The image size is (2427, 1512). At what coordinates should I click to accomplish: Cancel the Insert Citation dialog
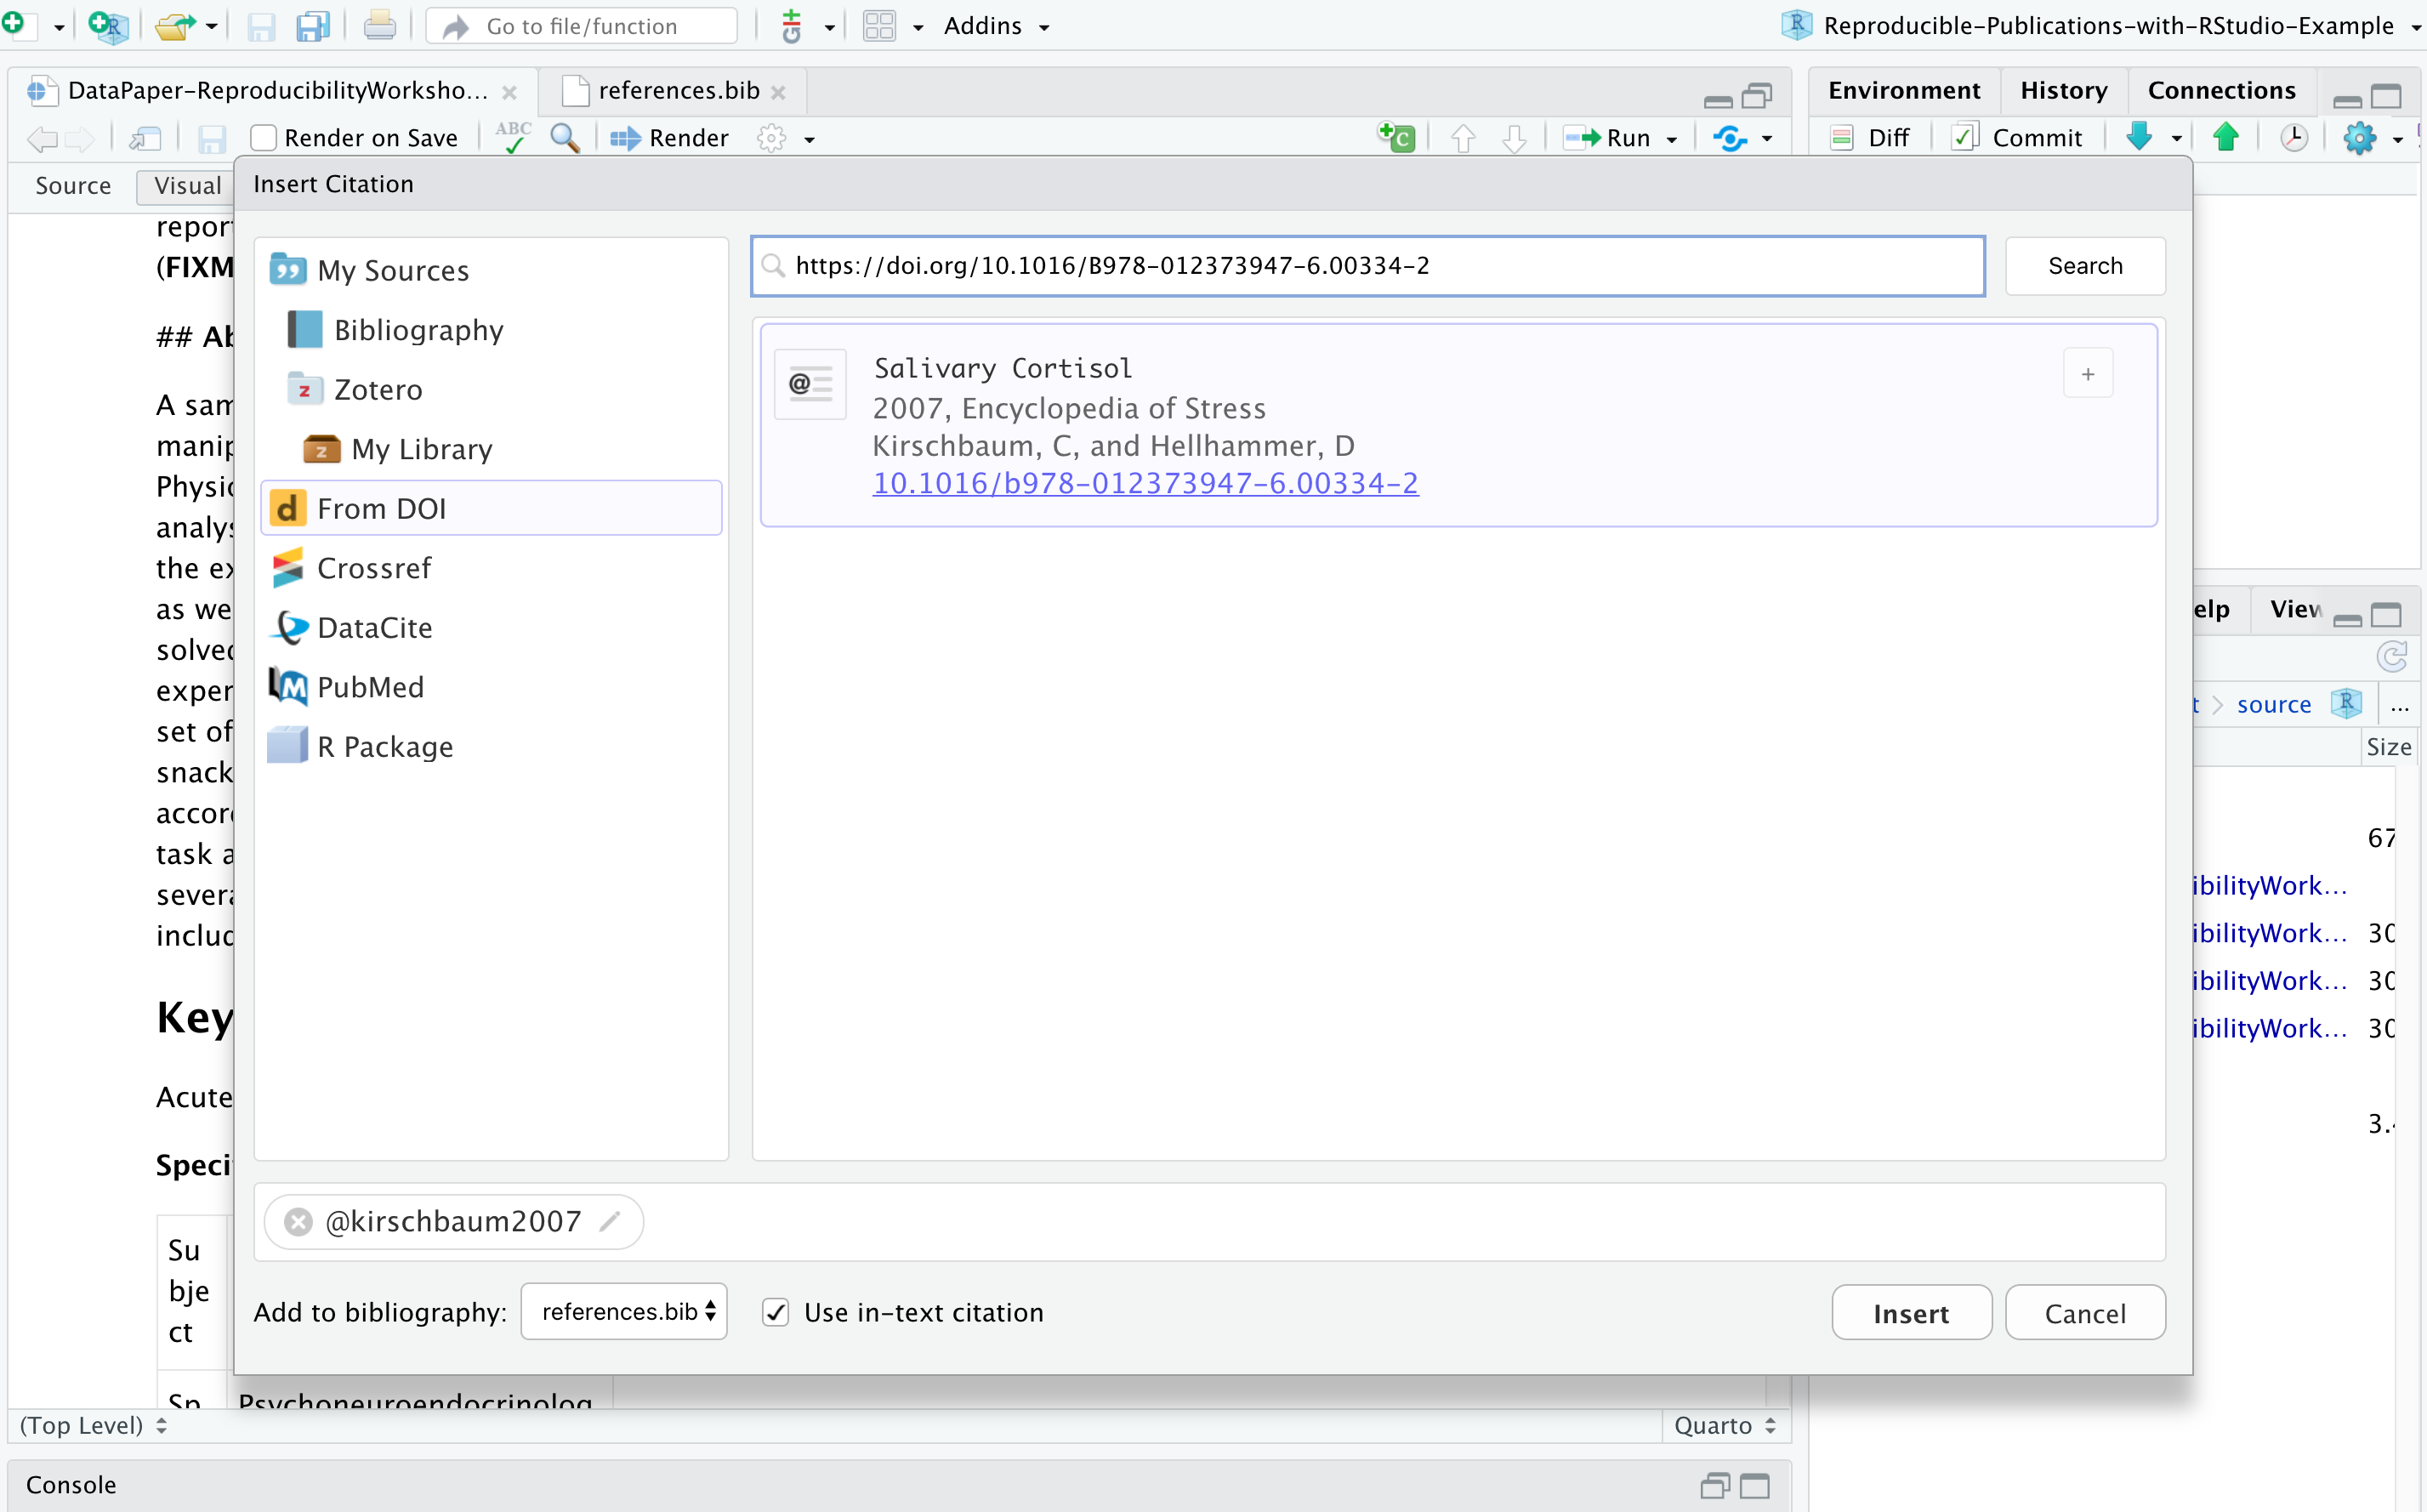[x=2085, y=1312]
